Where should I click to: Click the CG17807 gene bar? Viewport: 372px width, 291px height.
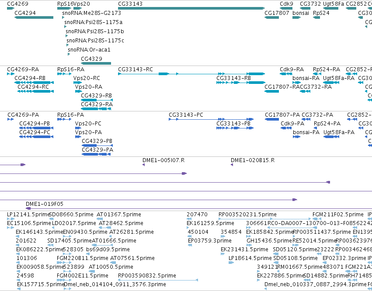[271, 17]
